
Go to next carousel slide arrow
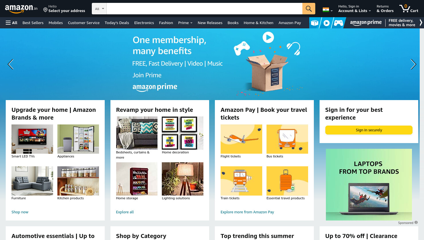413,64
